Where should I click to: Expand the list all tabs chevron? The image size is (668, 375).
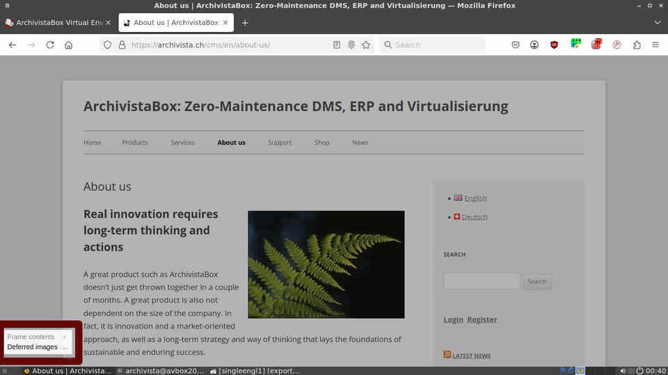[x=658, y=22]
